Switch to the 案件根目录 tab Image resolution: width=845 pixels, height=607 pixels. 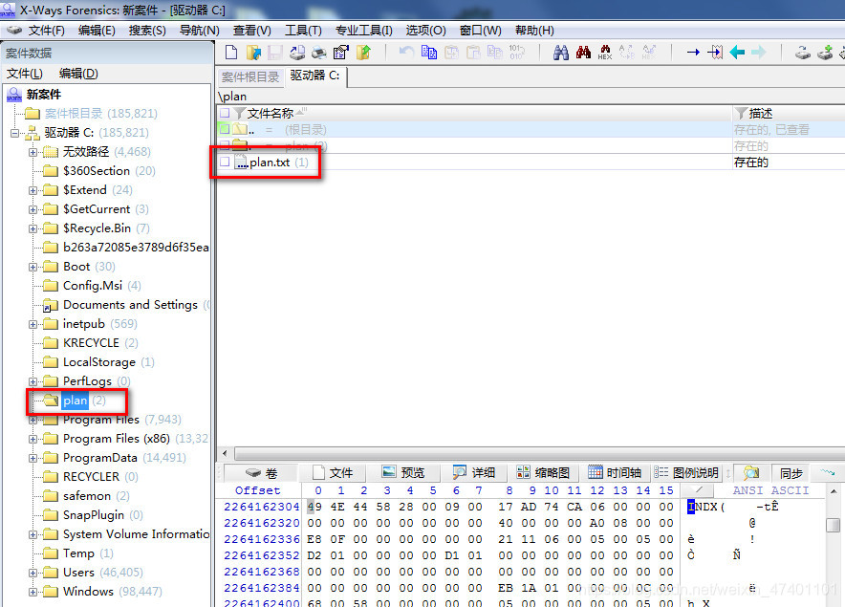point(250,77)
